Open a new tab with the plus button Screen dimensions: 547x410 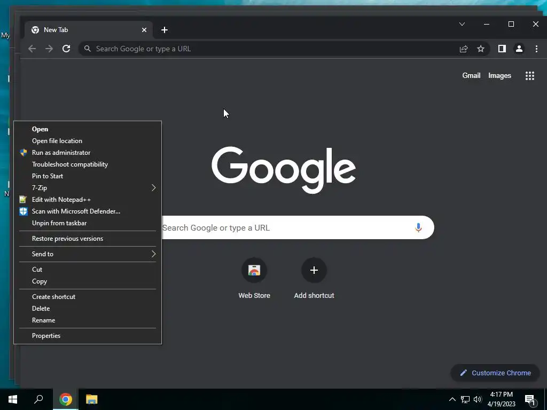[x=165, y=30]
